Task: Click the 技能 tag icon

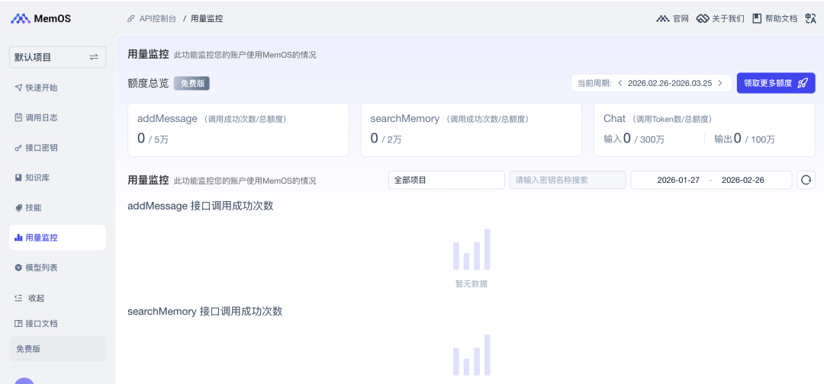Action: (18, 208)
